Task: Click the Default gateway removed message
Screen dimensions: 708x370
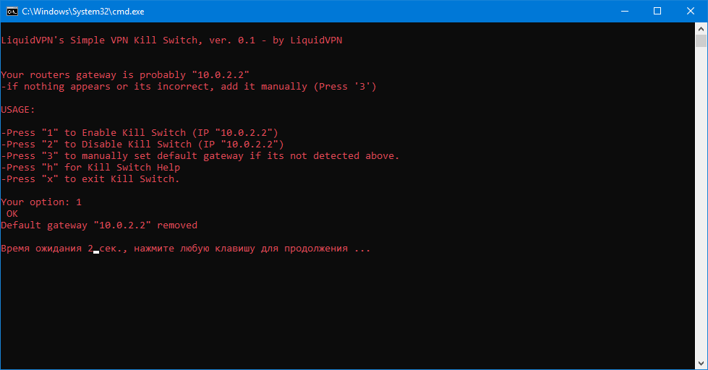Action: pyautogui.click(x=99, y=225)
